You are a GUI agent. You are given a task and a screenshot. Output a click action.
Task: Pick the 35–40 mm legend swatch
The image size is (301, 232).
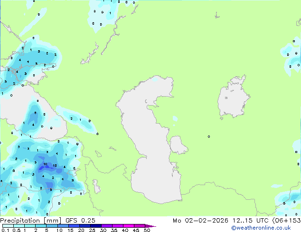click(117, 226)
